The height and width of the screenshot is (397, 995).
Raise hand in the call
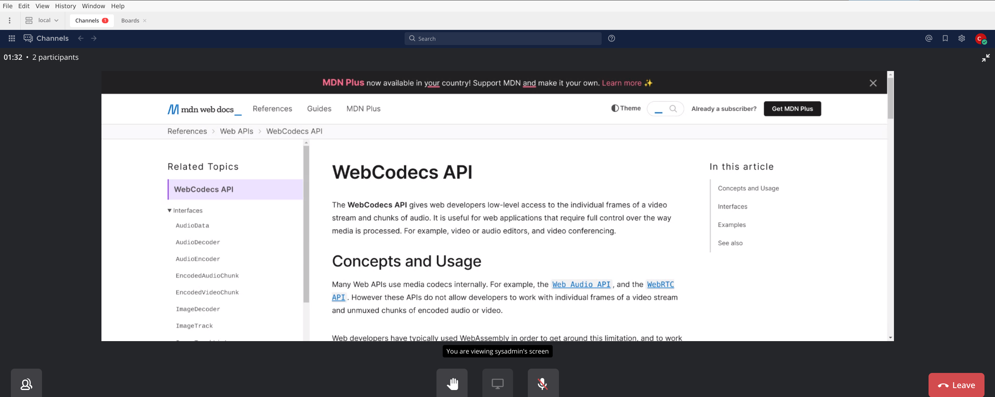click(x=452, y=383)
